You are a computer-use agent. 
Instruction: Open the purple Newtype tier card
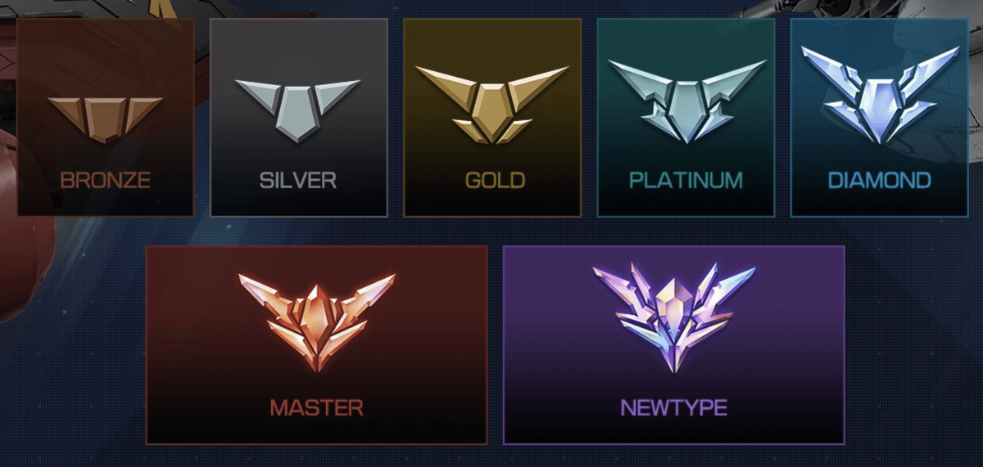(673, 345)
